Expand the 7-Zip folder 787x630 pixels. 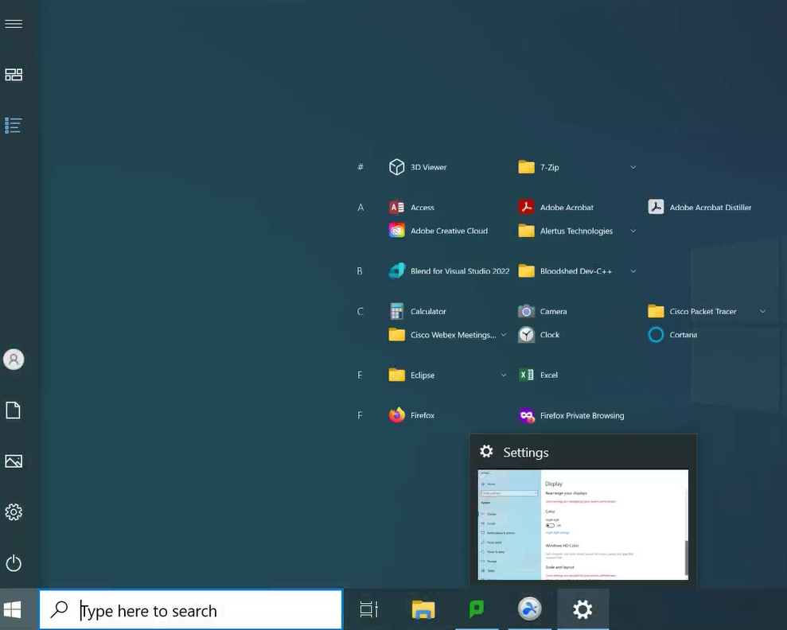click(633, 167)
